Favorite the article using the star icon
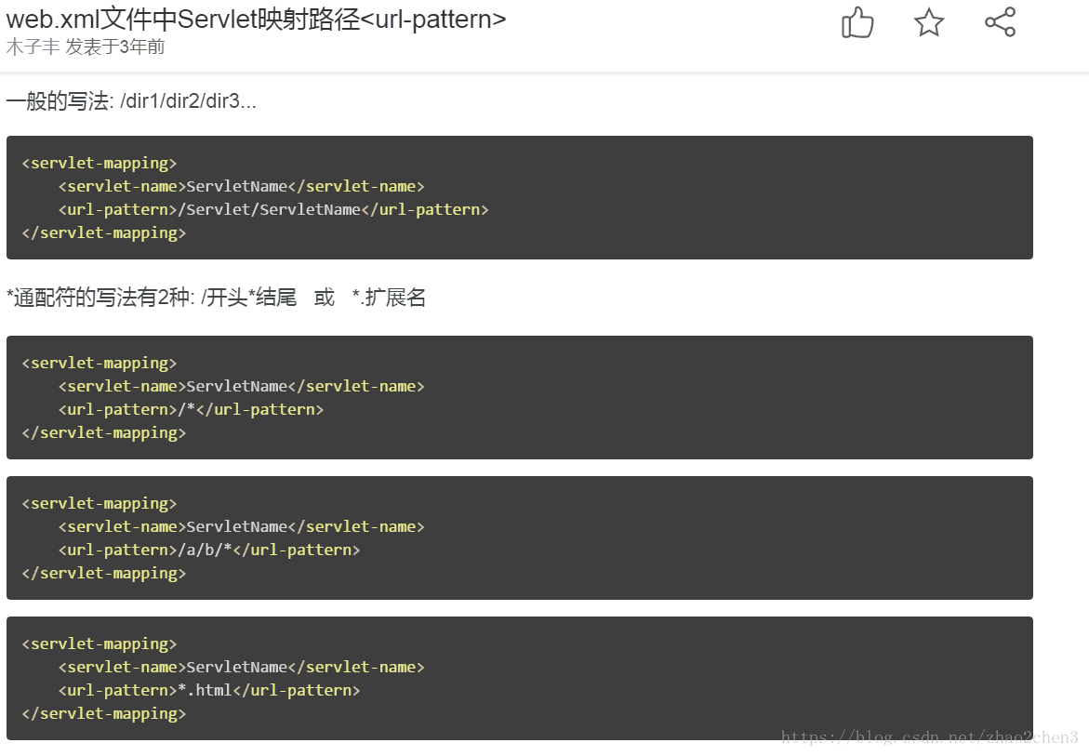 (x=928, y=25)
